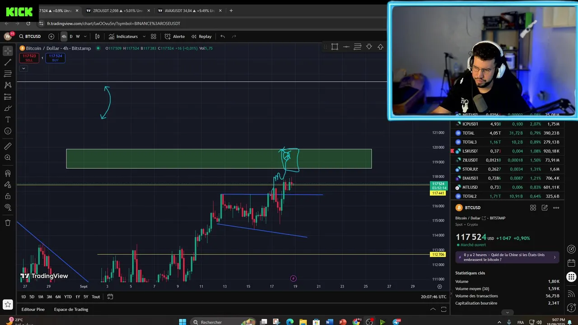This screenshot has width=578, height=325.
Task: Open the Espace de Trading tab
Action: pos(71,309)
